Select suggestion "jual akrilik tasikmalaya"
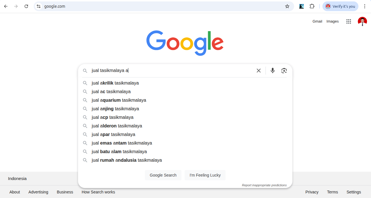This screenshot has width=371, height=198. (115, 83)
